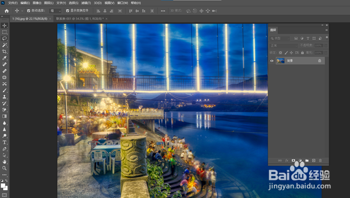Switch to the 1 (16).jpg document tab
The height and width of the screenshot is (198, 350).
pos(30,18)
